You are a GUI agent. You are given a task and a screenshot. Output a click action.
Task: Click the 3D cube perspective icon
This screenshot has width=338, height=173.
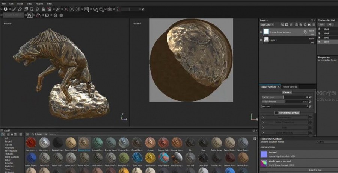[101, 9]
